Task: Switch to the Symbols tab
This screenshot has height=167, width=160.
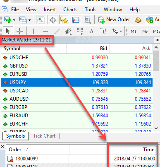Action: click(x=15, y=136)
